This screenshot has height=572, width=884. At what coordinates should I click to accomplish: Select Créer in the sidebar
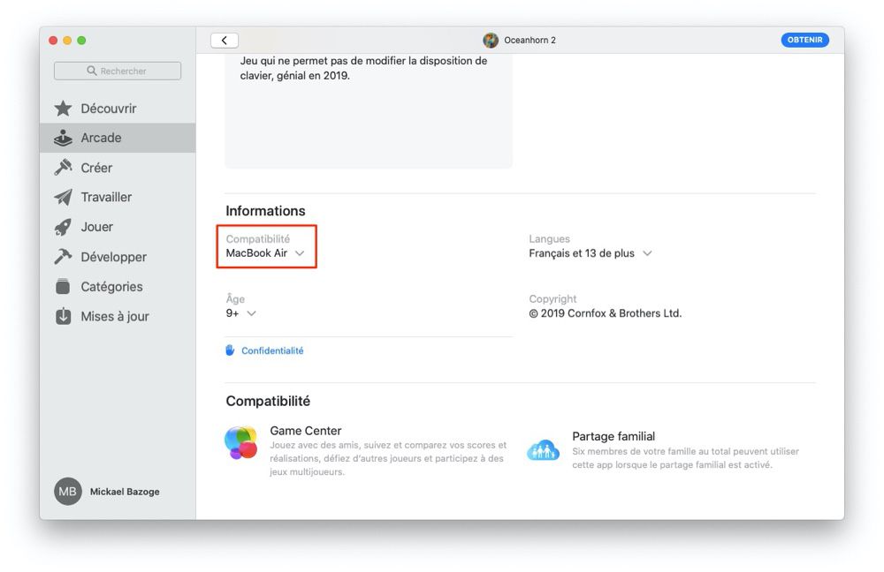click(118, 167)
